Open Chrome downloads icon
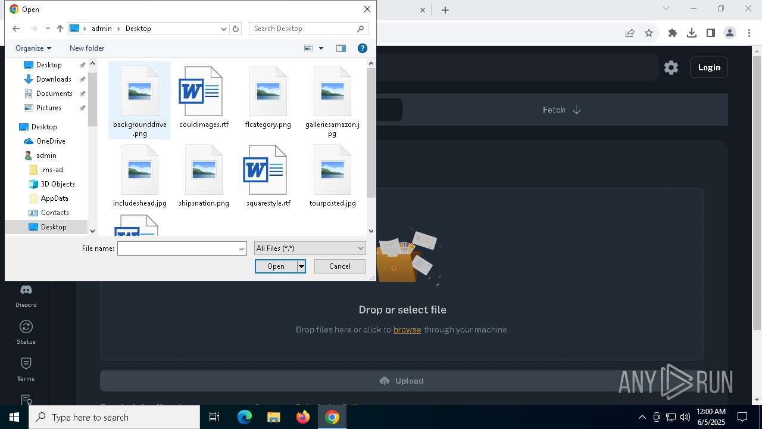Screen dimensions: 762x429 click(692, 33)
